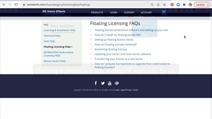
Task: Click the News footer link
Action: pos(117,90)
